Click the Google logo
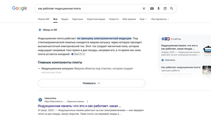211x118 pixels. coord(20,8)
